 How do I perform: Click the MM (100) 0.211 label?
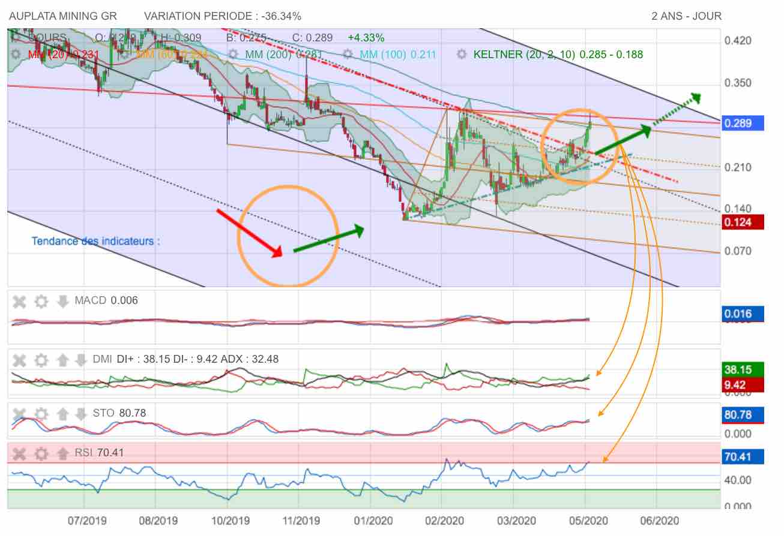(x=398, y=55)
